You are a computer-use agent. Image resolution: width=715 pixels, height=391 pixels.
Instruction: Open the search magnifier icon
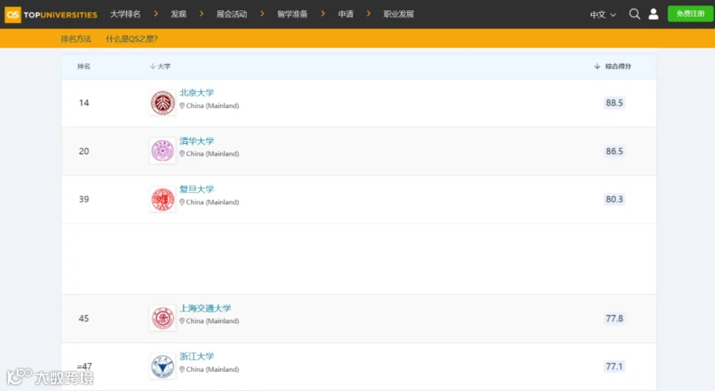[x=634, y=14]
